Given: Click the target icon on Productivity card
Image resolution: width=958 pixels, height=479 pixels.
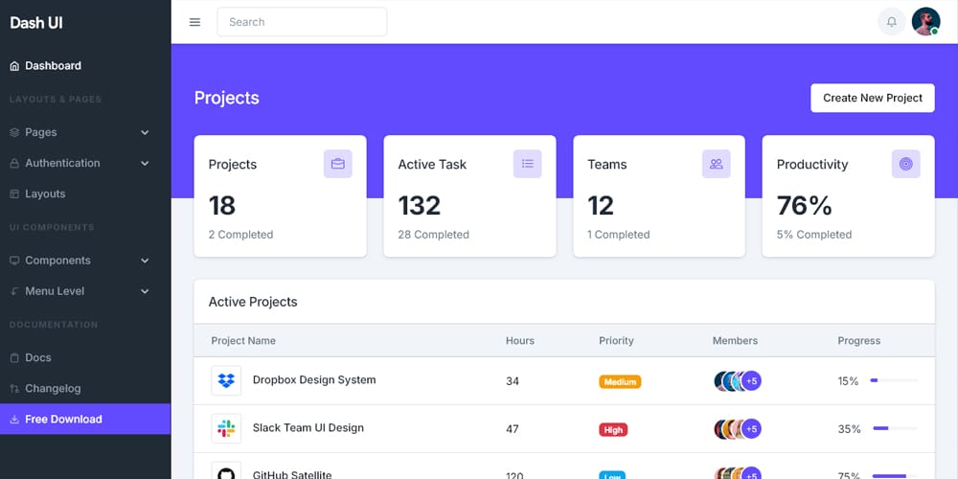Looking at the screenshot, I should pos(905,164).
